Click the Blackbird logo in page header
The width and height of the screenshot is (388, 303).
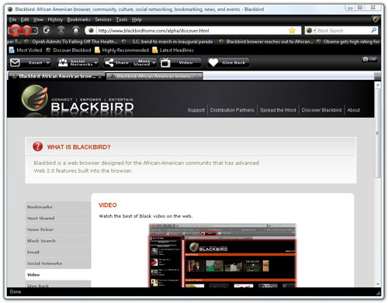pyautogui.click(x=78, y=102)
